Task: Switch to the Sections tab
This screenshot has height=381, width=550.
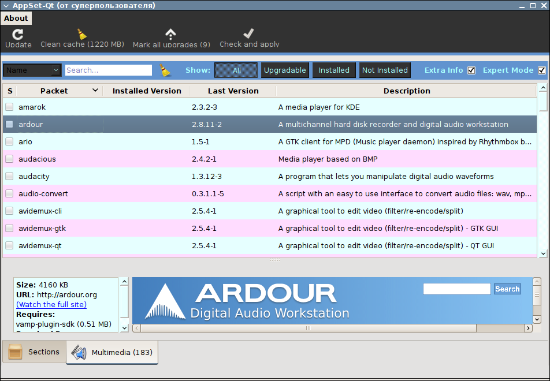Action: pos(35,352)
